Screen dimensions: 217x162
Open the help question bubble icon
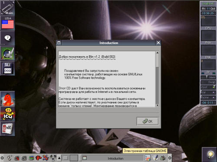(7, 38)
